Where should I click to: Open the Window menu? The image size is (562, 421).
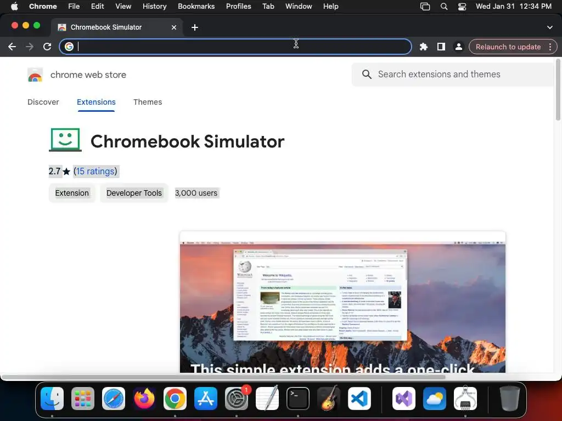pyautogui.click(x=299, y=7)
